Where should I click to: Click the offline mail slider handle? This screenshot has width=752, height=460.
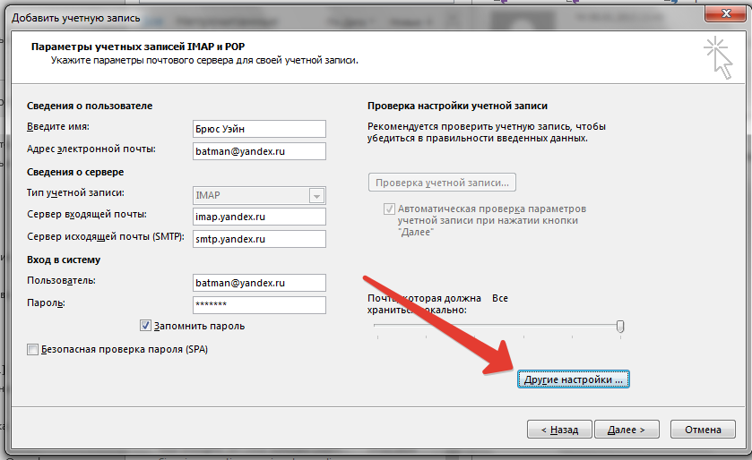tap(620, 328)
